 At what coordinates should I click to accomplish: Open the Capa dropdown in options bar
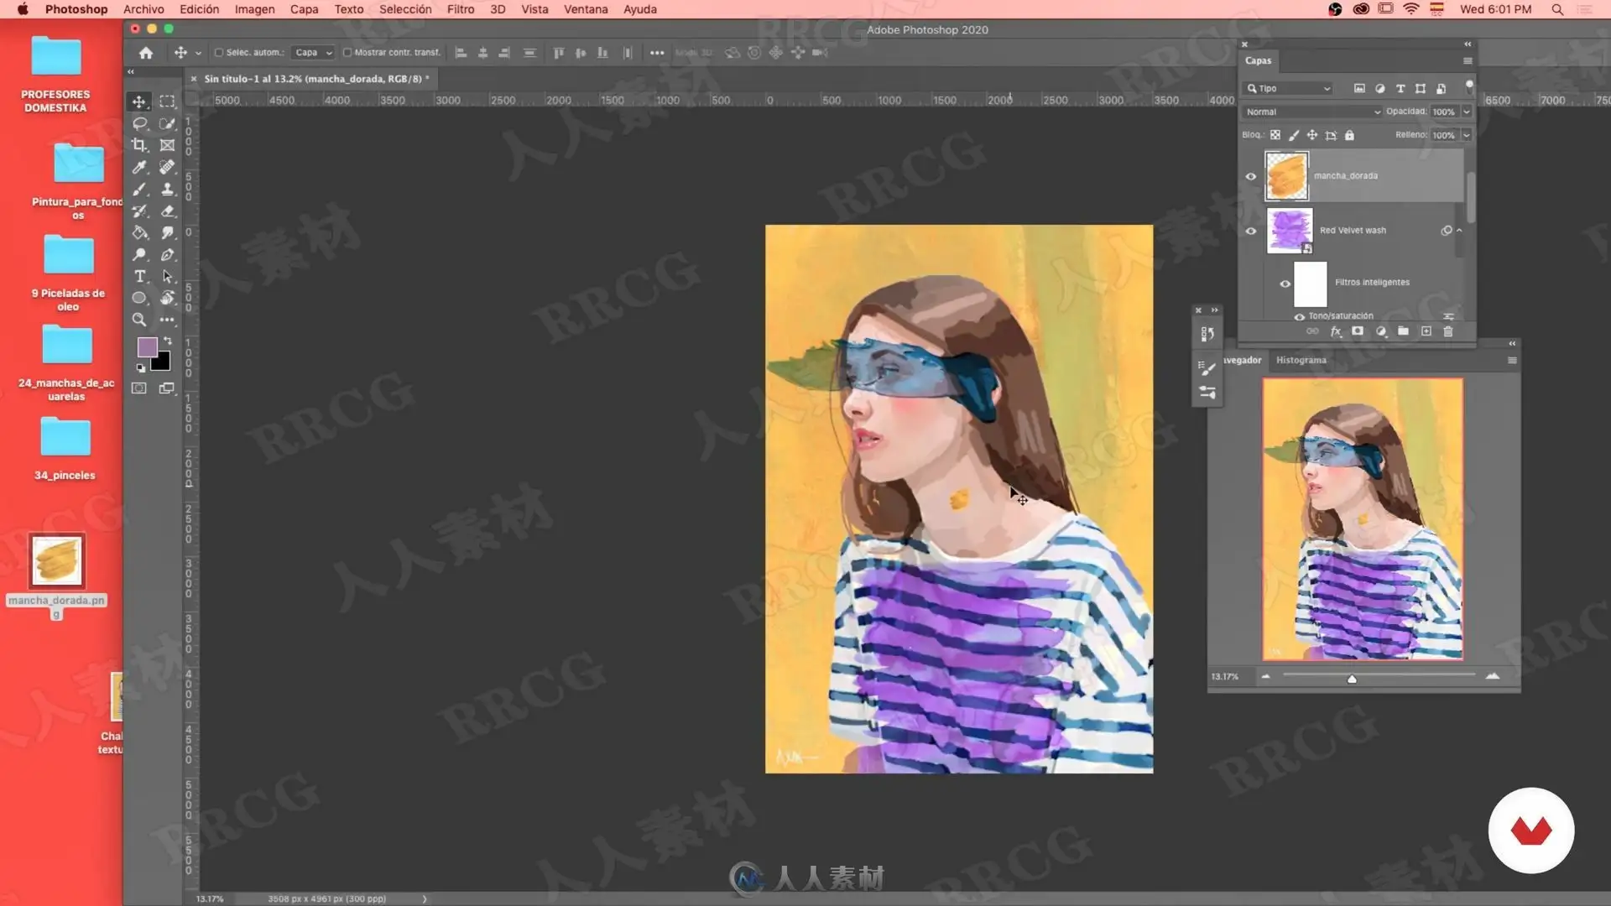[314, 52]
